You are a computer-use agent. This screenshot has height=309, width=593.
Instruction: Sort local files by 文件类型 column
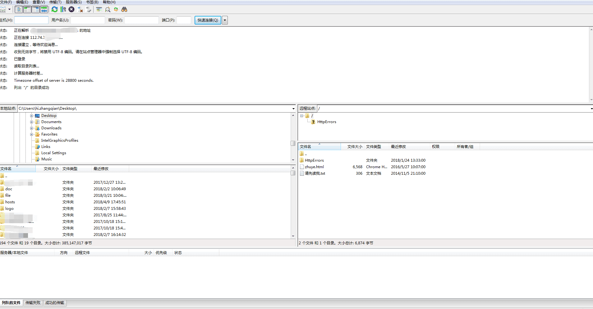(x=76, y=169)
